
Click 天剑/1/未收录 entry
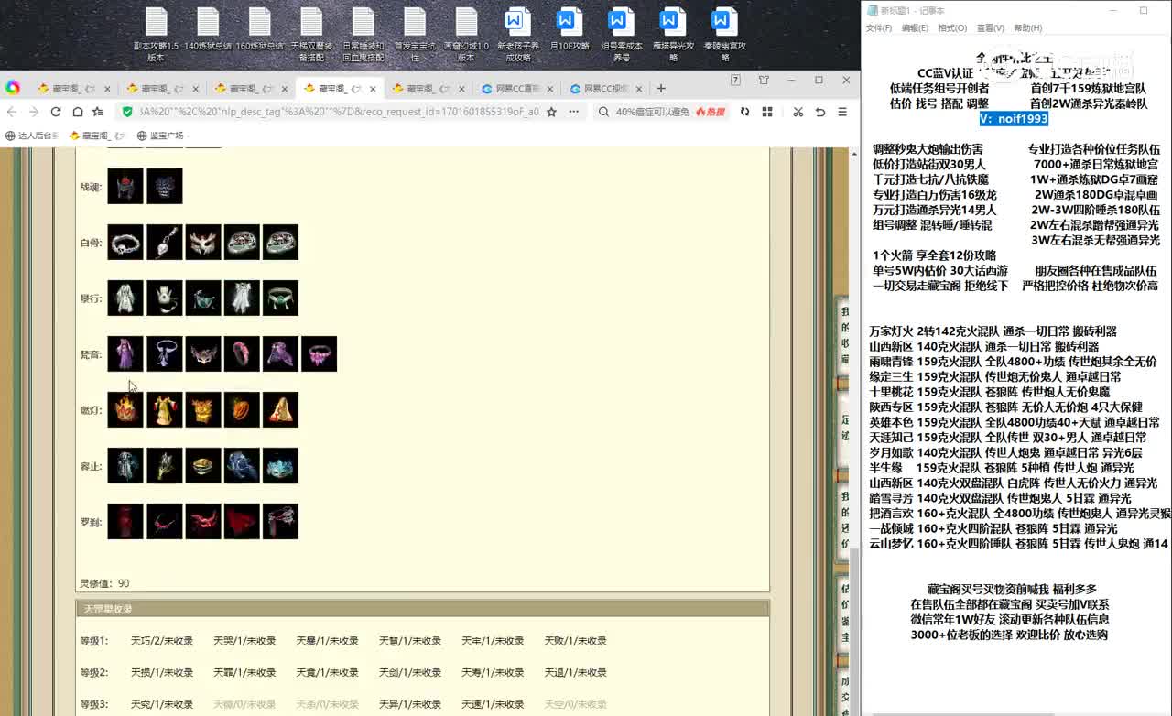coord(410,672)
